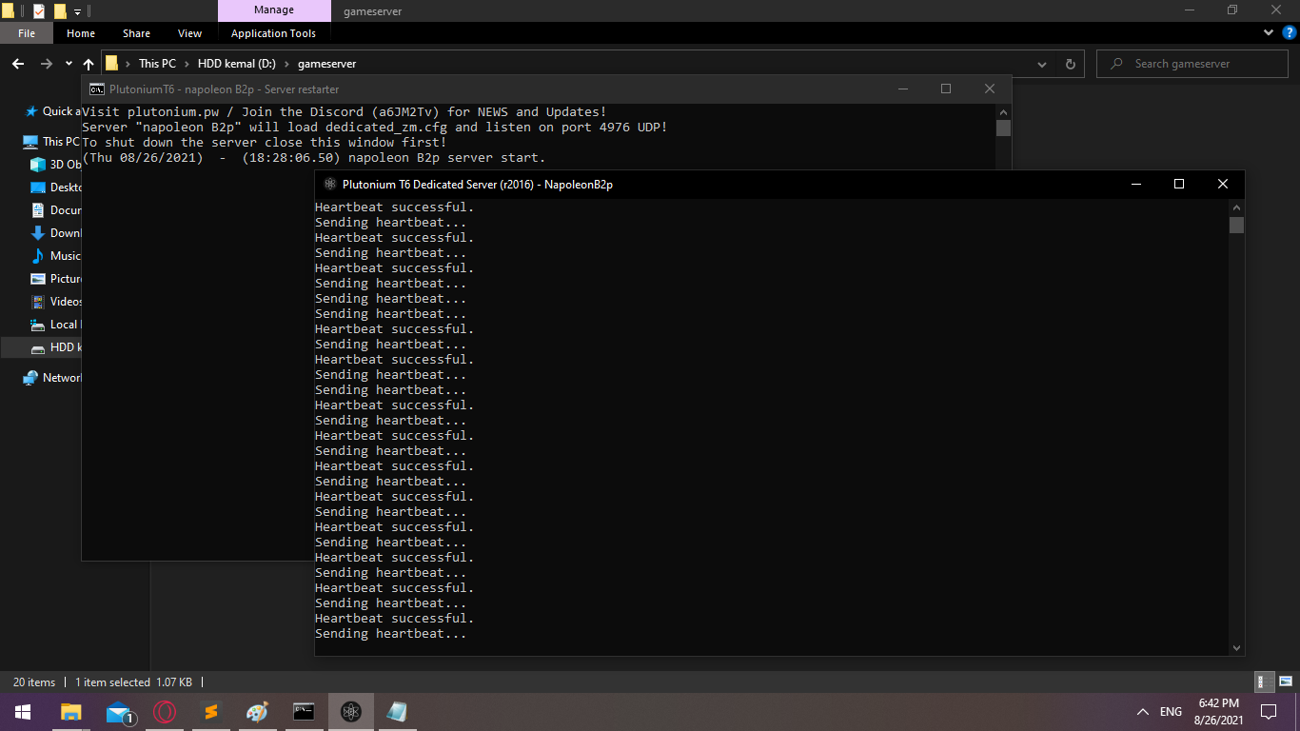Viewport: 1300px width, 731px height.
Task: Open File Explorer from the taskbar
Action: coord(71,711)
